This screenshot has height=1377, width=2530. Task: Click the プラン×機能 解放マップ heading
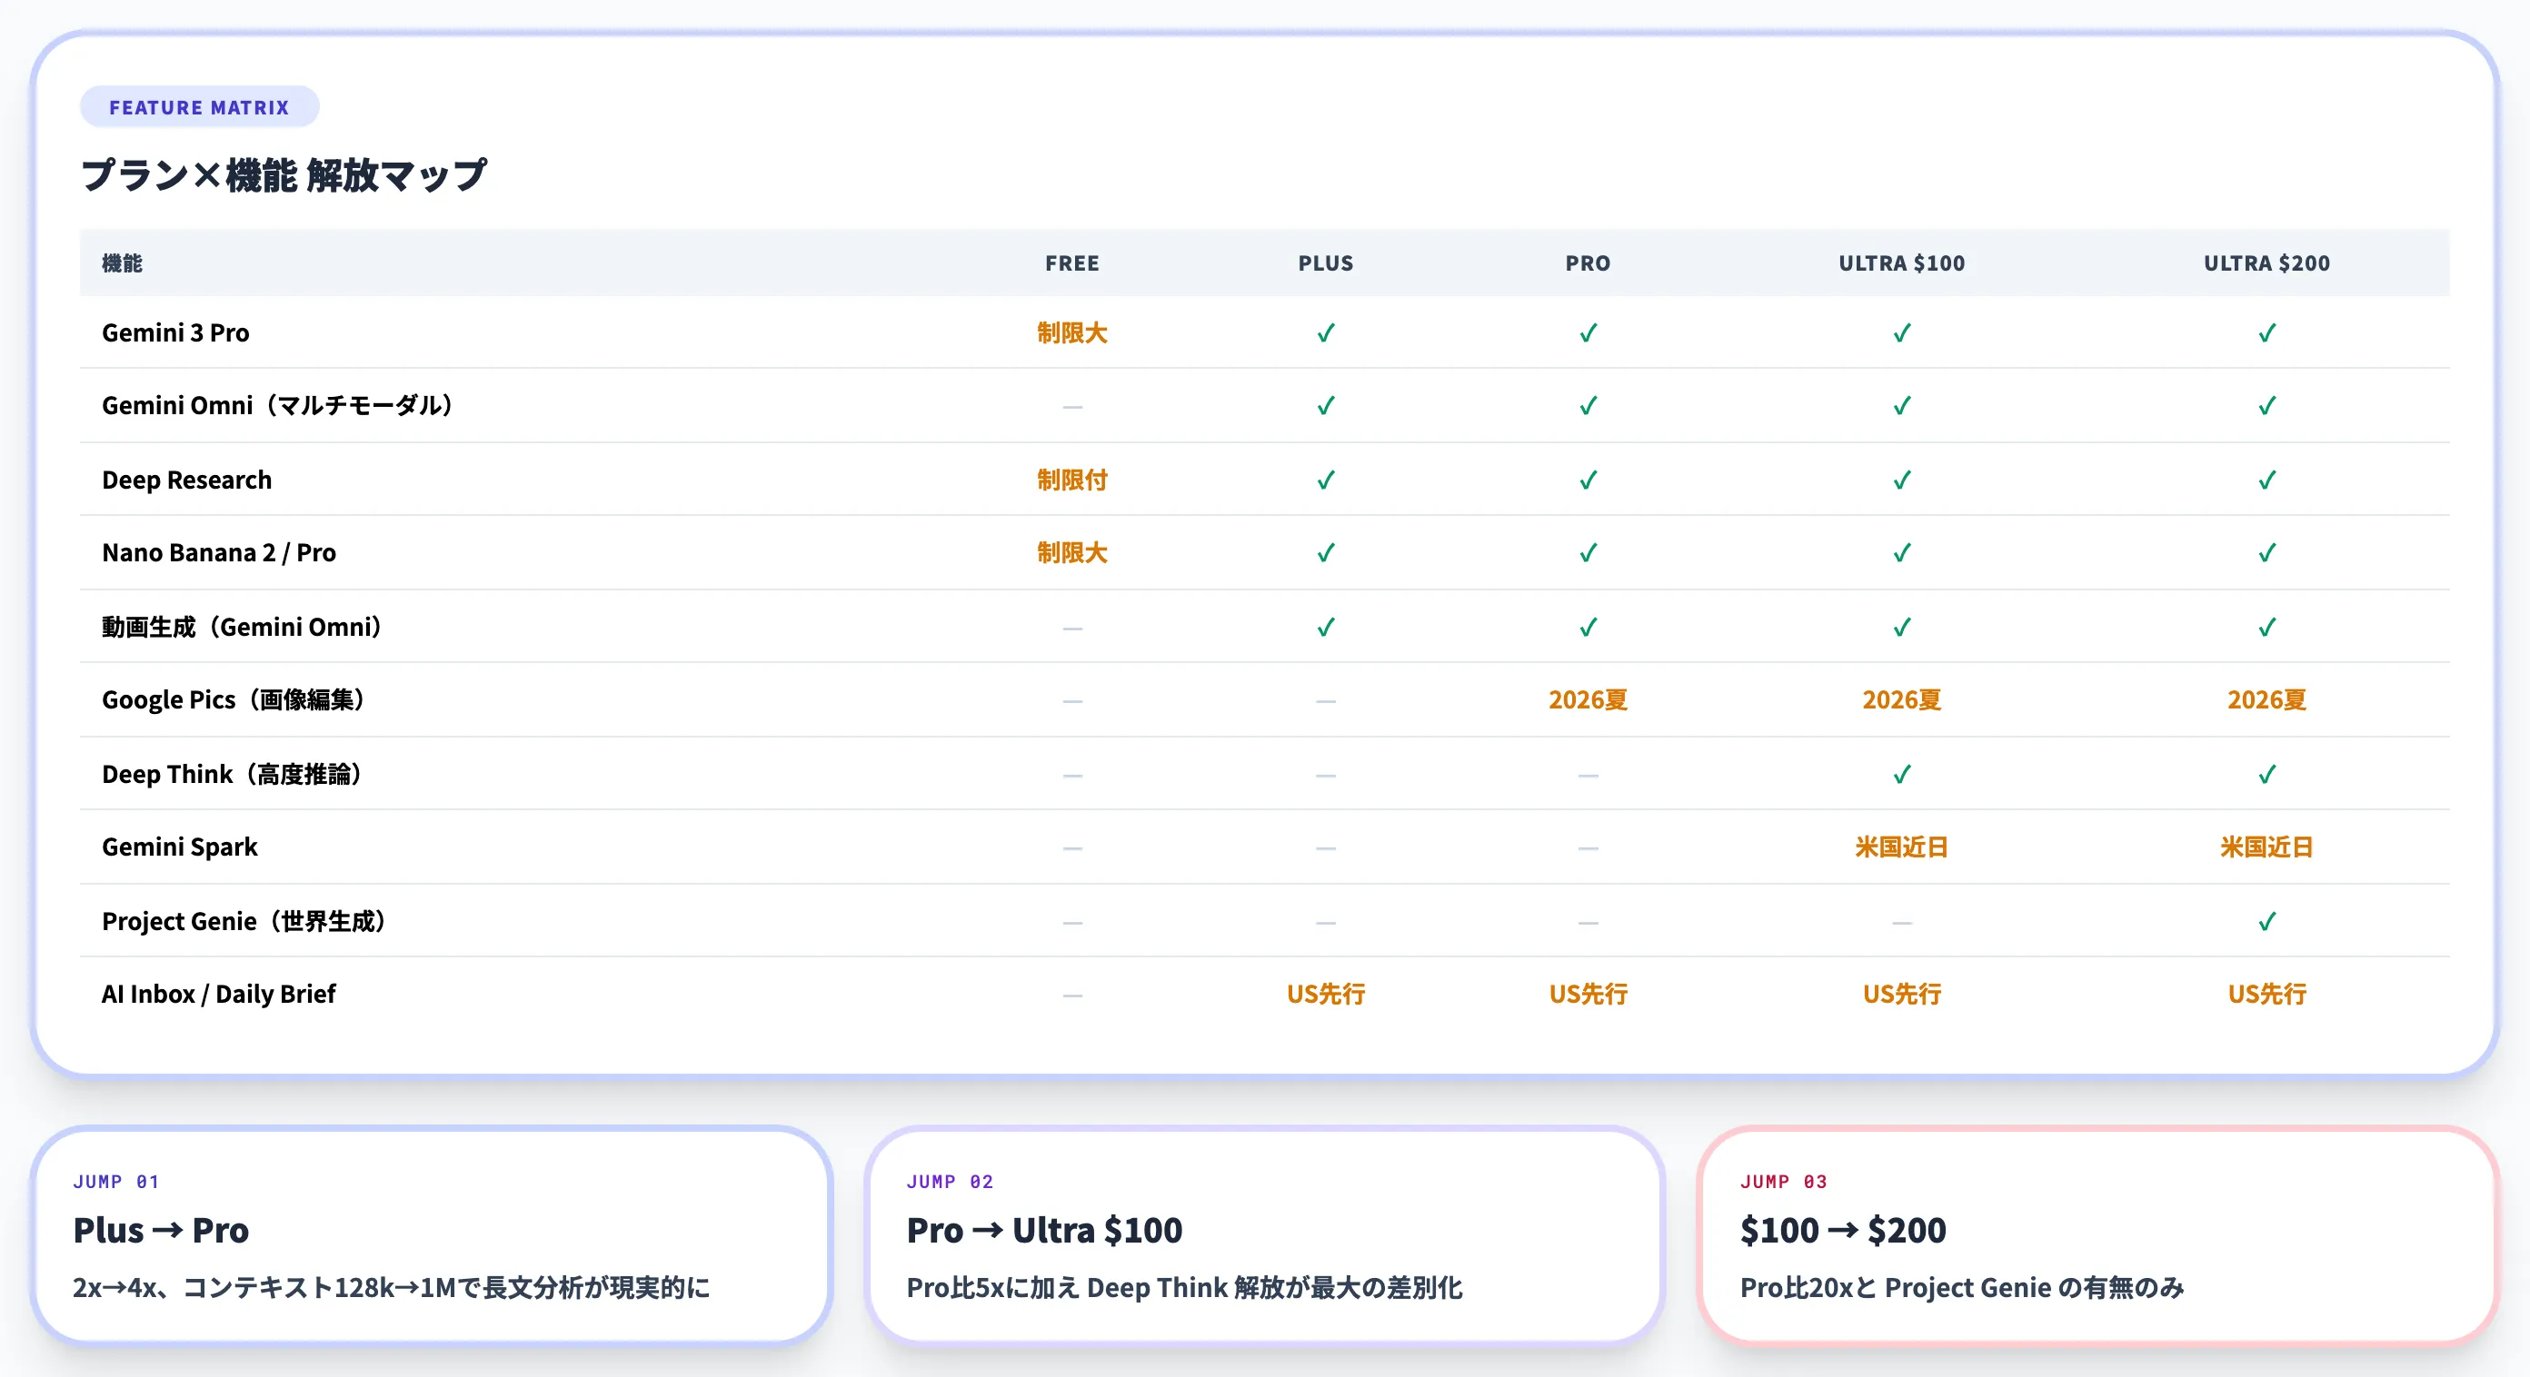(x=284, y=174)
